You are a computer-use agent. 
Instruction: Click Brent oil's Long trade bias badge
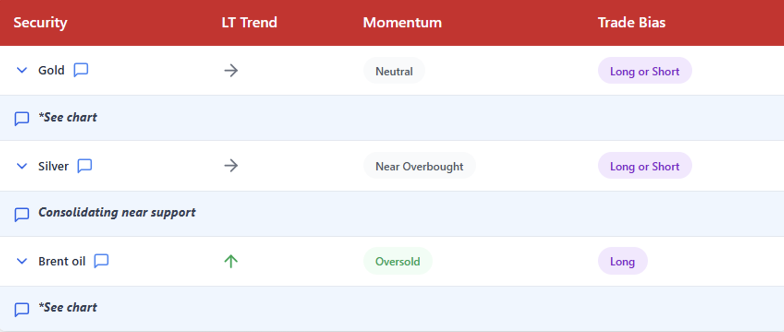coord(622,261)
